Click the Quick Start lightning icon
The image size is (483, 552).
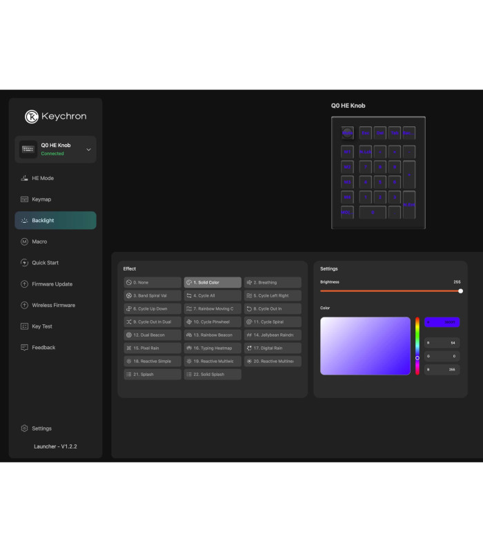[25, 263]
